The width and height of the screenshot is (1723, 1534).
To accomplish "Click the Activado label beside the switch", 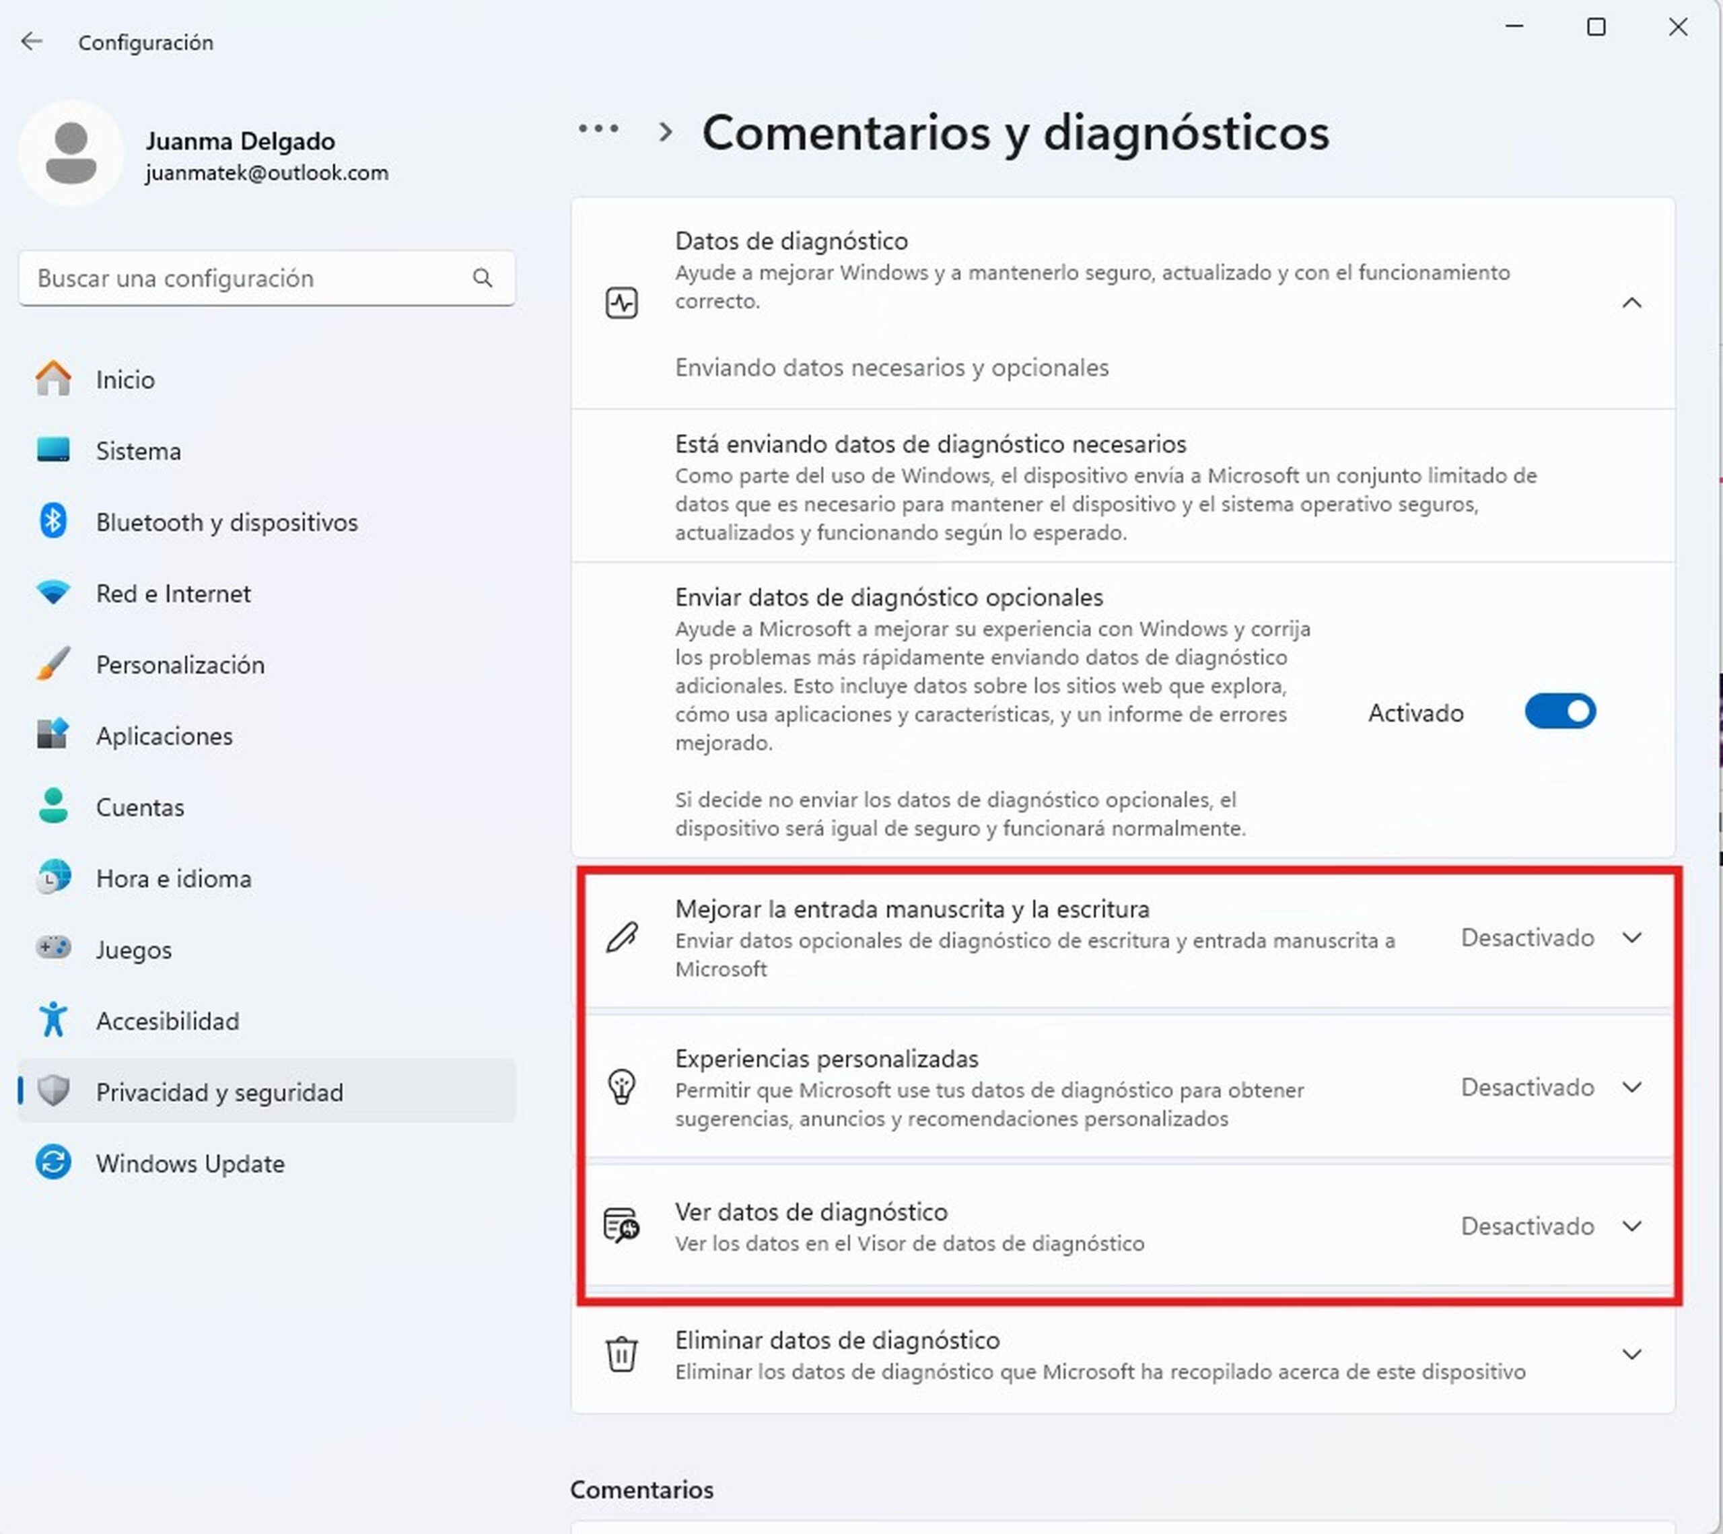I will [1415, 713].
